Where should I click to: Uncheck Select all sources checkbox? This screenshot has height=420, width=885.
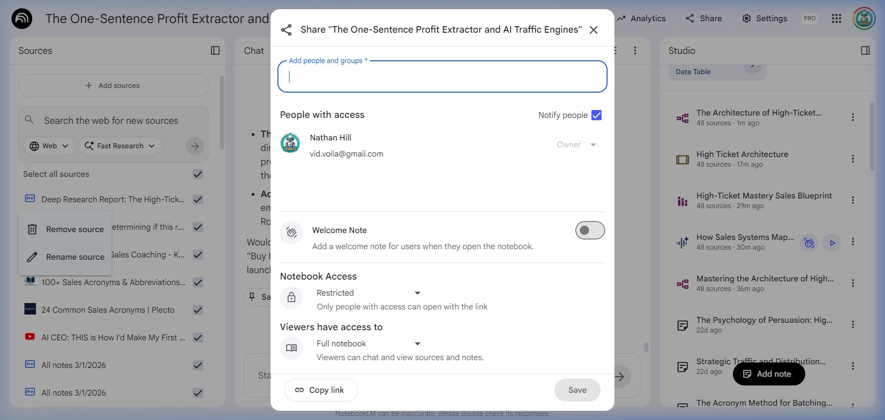[198, 174]
